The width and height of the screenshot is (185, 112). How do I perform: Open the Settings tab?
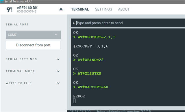pos(103,9)
